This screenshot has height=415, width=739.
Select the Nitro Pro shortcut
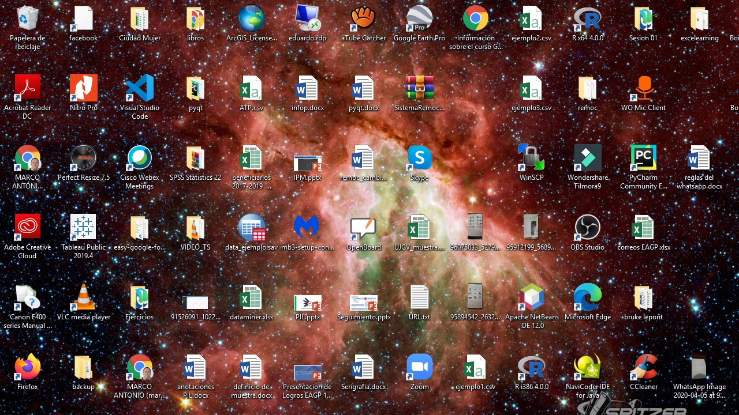click(83, 88)
